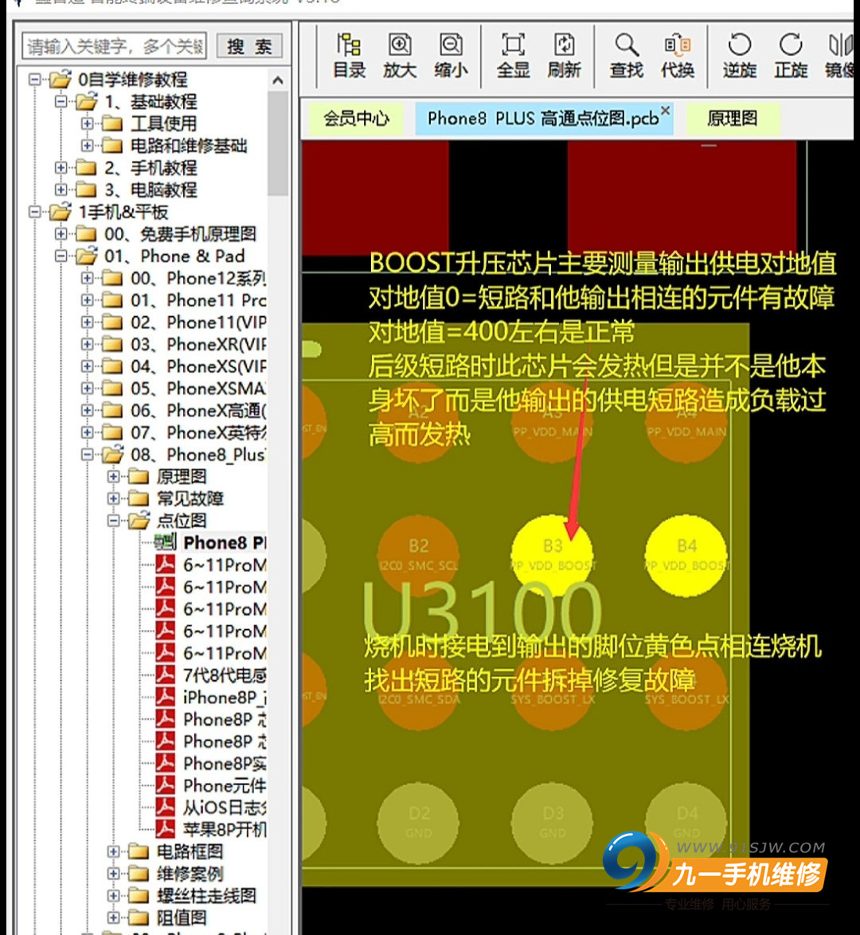Expand the 螺丝柱走线图 folder

pos(113,896)
